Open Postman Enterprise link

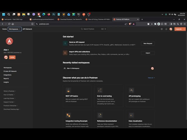pyautogui.click(x=11, y=106)
